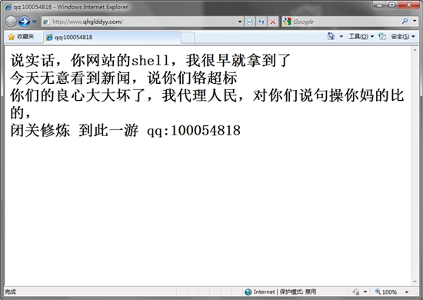Click the Refresh arrows icon

click(261, 22)
